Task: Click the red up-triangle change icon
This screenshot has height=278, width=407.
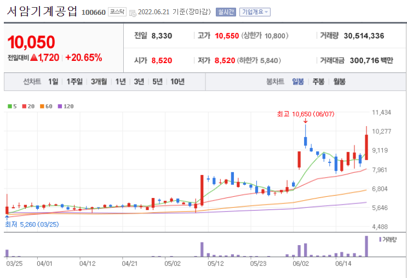Action: pos(34,58)
